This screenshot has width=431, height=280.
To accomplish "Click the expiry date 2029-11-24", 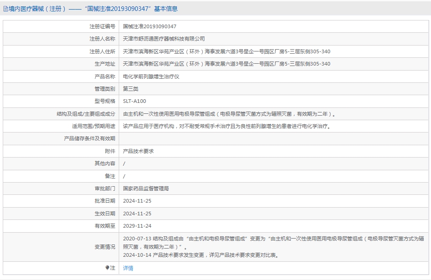I will (x=137, y=226).
